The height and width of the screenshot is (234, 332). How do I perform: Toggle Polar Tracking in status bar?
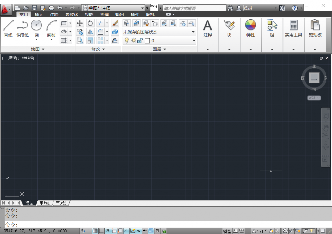click(108, 231)
